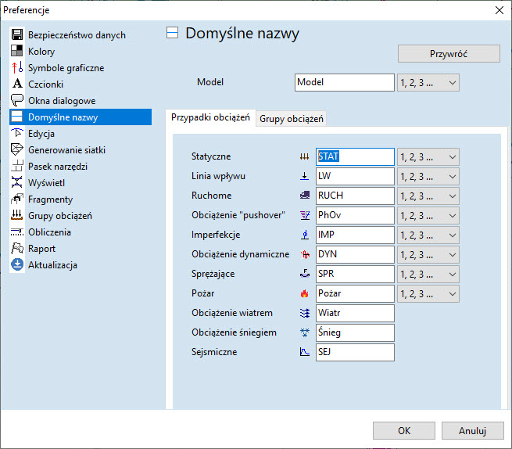
Task: Switch to Grupy obciążeń tab
Action: tap(290, 119)
